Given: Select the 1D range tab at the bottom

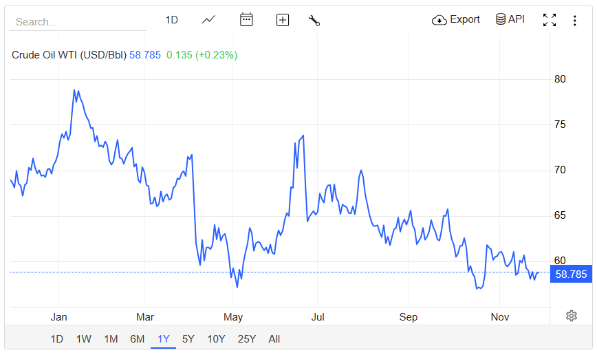Looking at the screenshot, I should point(56,338).
